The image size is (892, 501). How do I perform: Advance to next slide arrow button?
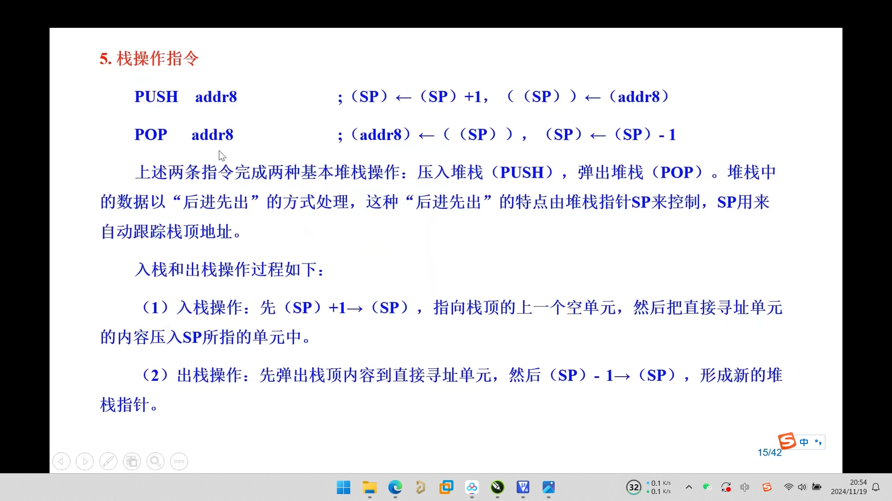point(85,462)
